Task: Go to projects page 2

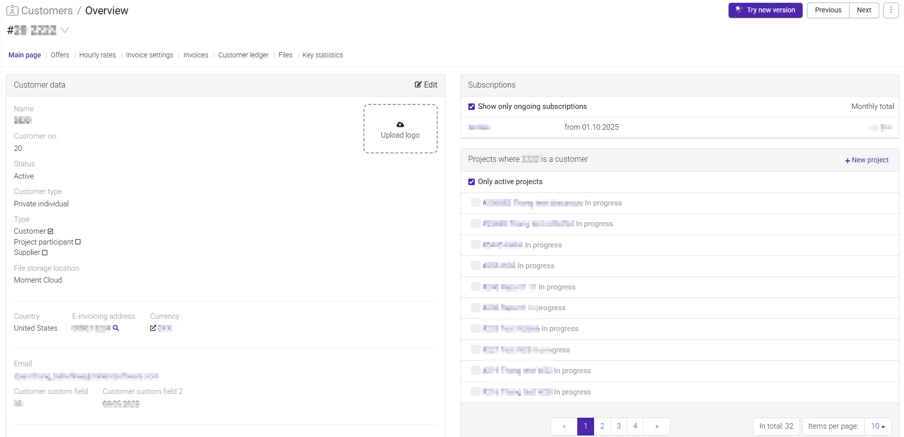Action: click(x=602, y=426)
